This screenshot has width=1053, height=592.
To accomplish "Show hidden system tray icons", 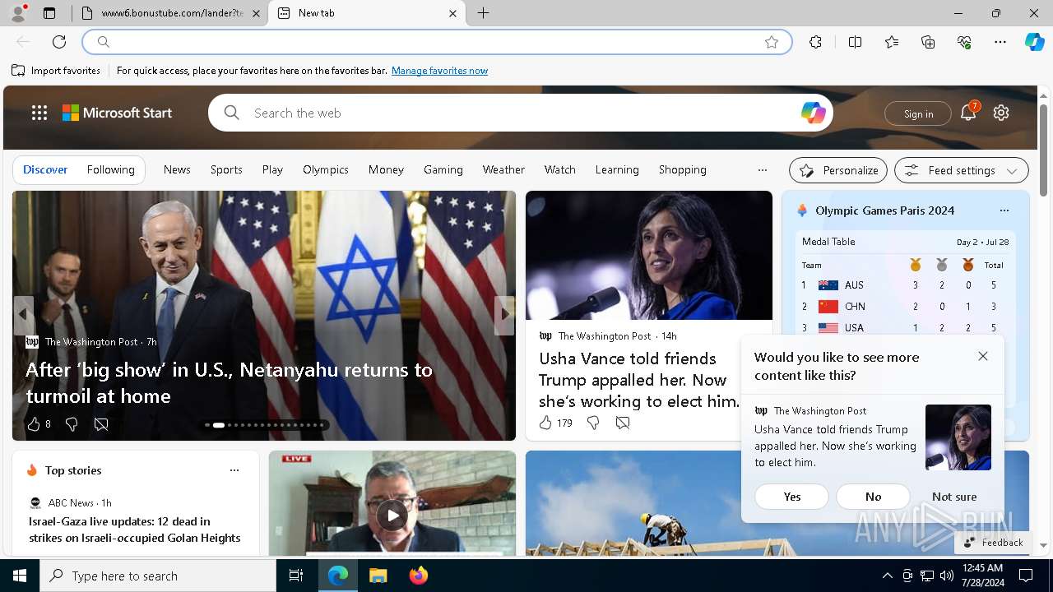I will [x=887, y=576].
